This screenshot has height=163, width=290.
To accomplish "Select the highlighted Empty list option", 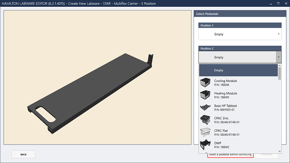I will [x=238, y=70].
